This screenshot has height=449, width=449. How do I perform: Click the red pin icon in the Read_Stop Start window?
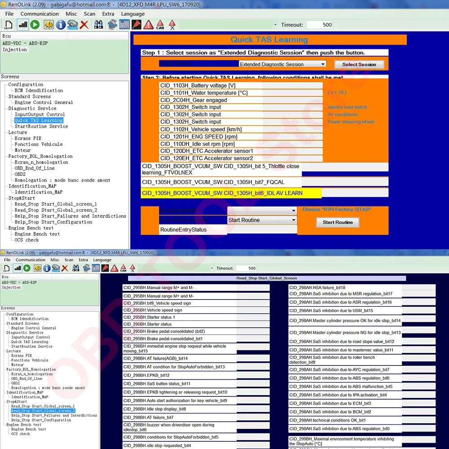click(x=105, y=269)
